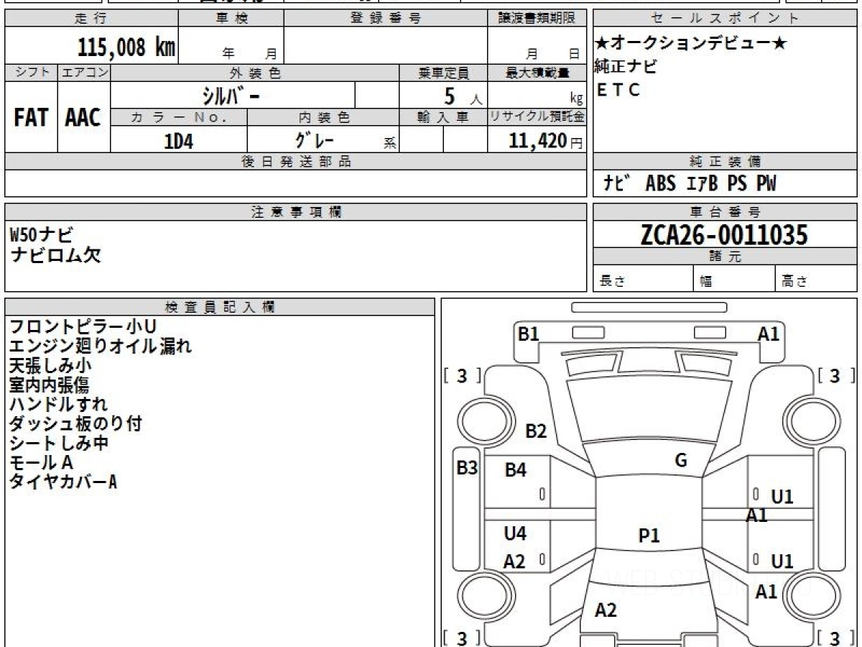Select the 高さ dimension label
This screenshot has height=647, width=862.
point(794,282)
